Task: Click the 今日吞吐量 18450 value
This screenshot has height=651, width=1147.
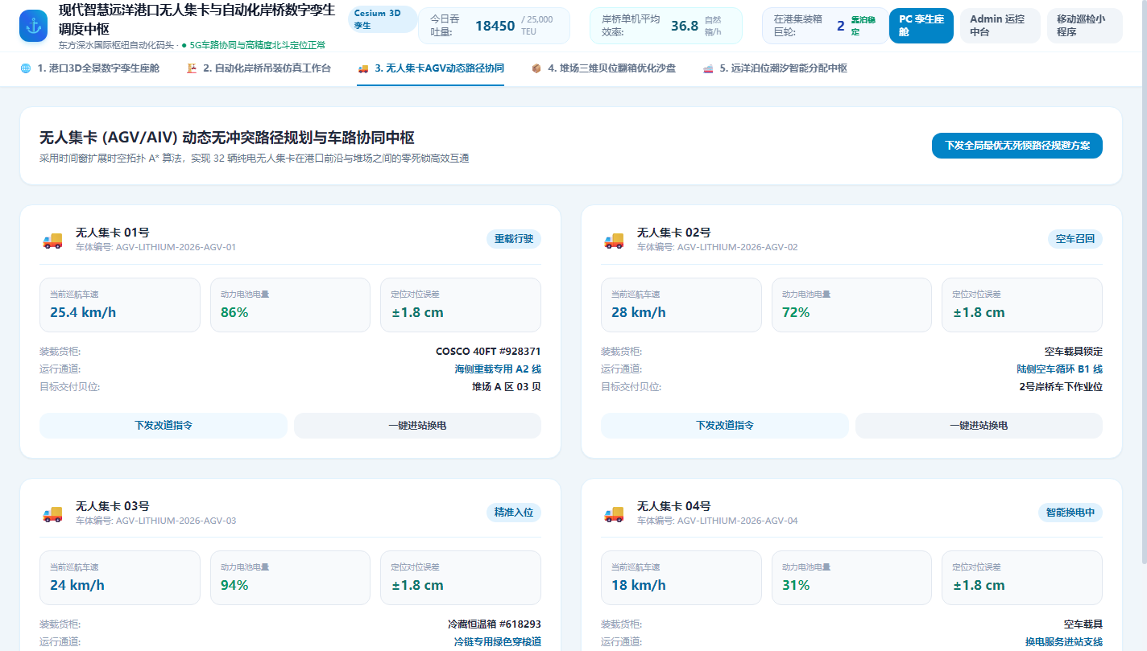Action: [495, 26]
